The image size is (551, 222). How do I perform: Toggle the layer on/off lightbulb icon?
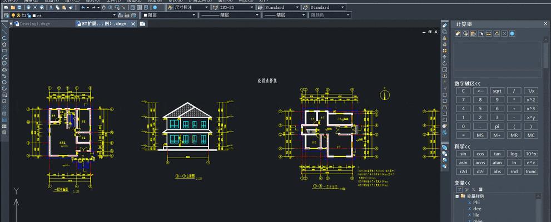coord(13,15)
